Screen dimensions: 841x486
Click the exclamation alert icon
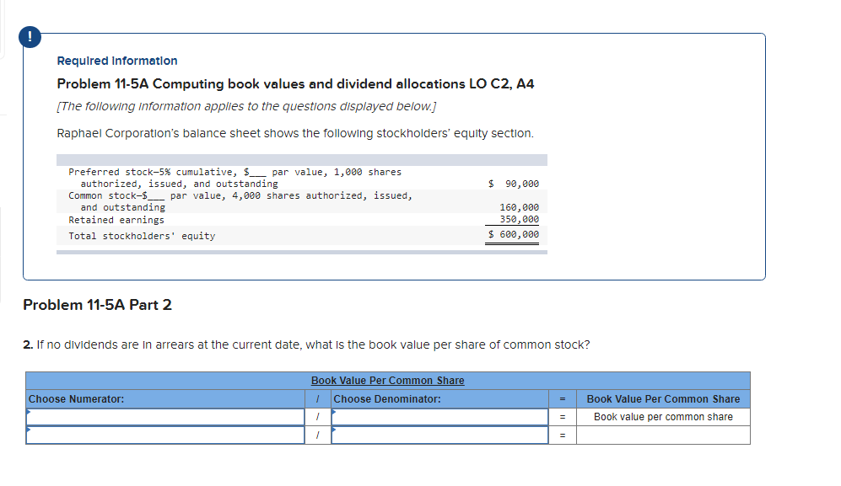tap(30, 37)
